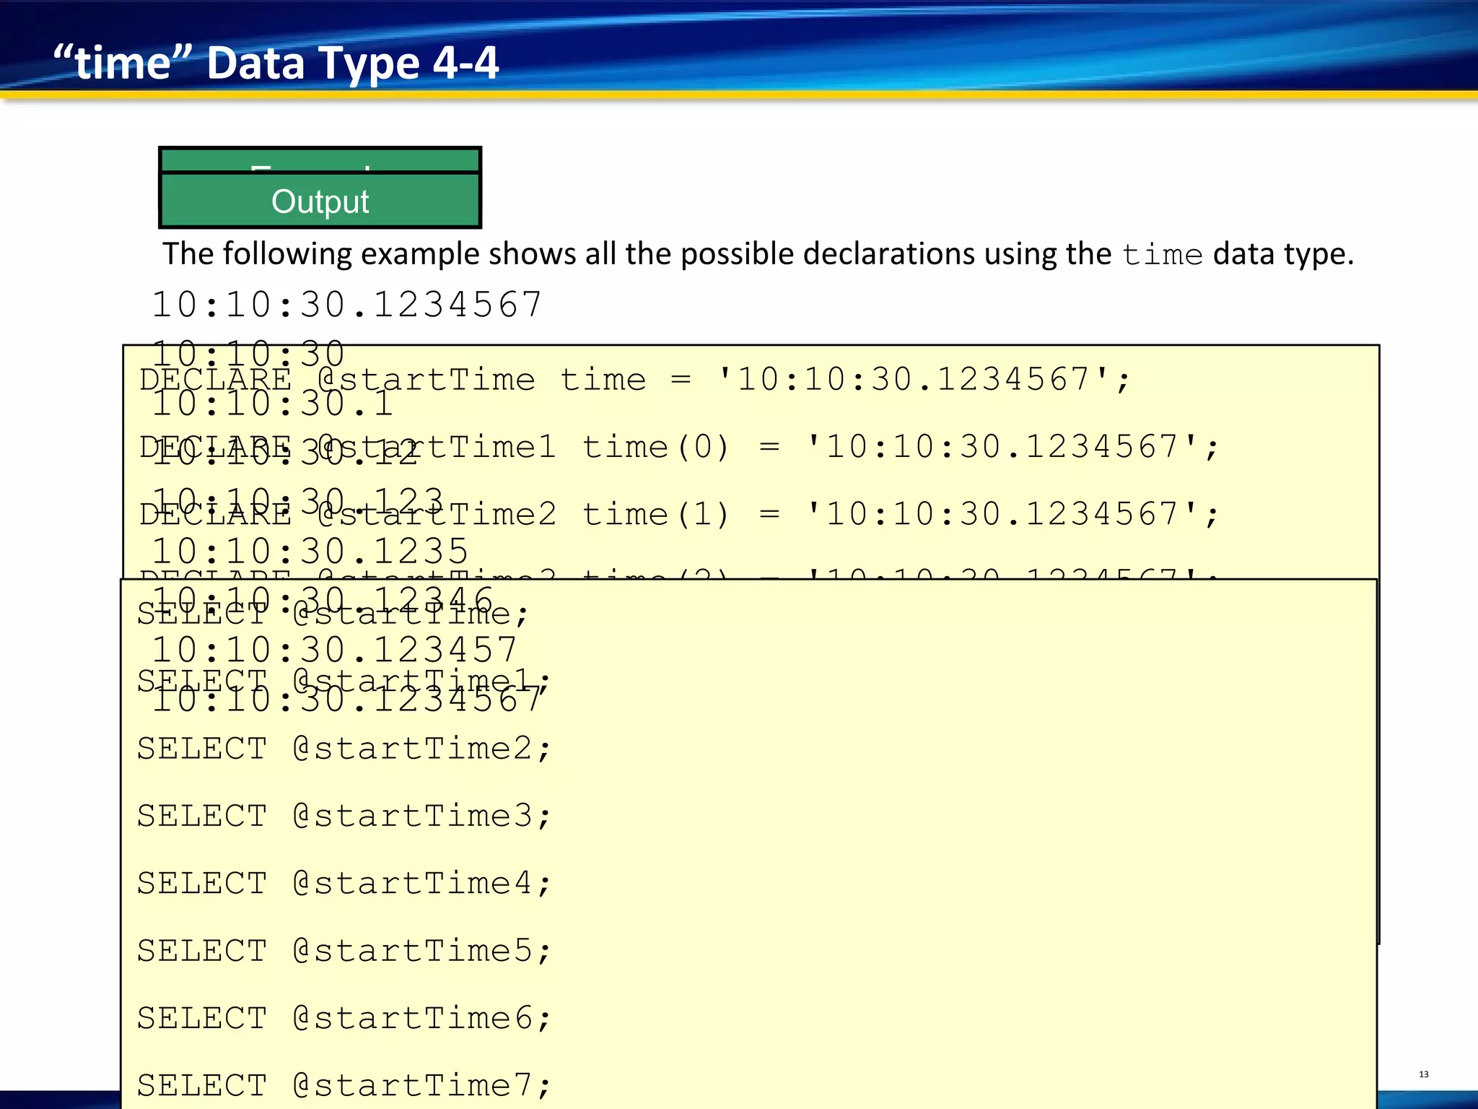Select the slide title "time" Data Type 4-4
The height and width of the screenshot is (1109, 1478).
(276, 63)
